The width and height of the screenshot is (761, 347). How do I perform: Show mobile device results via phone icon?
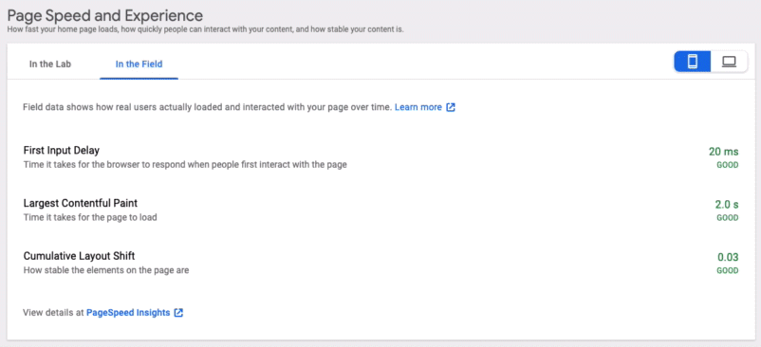693,62
